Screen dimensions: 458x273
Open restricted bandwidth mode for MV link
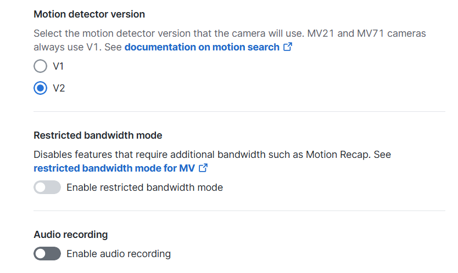point(114,168)
